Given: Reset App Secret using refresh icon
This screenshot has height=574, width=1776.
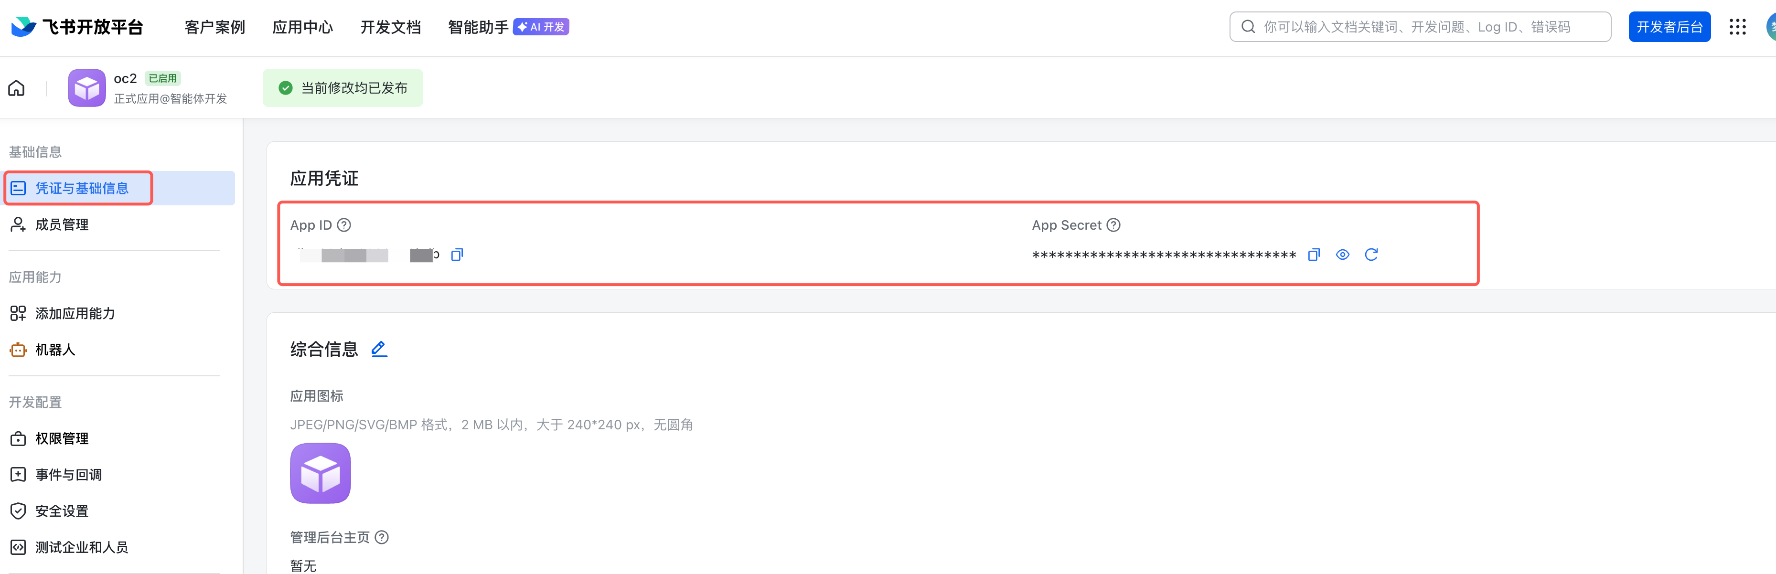Looking at the screenshot, I should coord(1370,255).
